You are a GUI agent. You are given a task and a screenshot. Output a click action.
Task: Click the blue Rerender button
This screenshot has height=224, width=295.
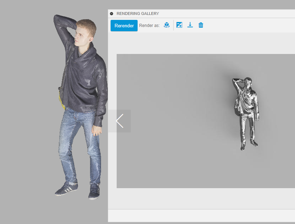click(x=123, y=25)
